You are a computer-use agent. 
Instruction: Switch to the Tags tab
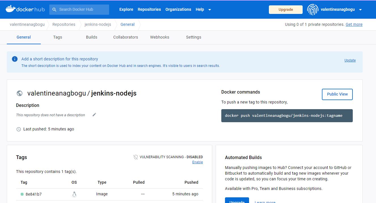pyautogui.click(x=58, y=37)
